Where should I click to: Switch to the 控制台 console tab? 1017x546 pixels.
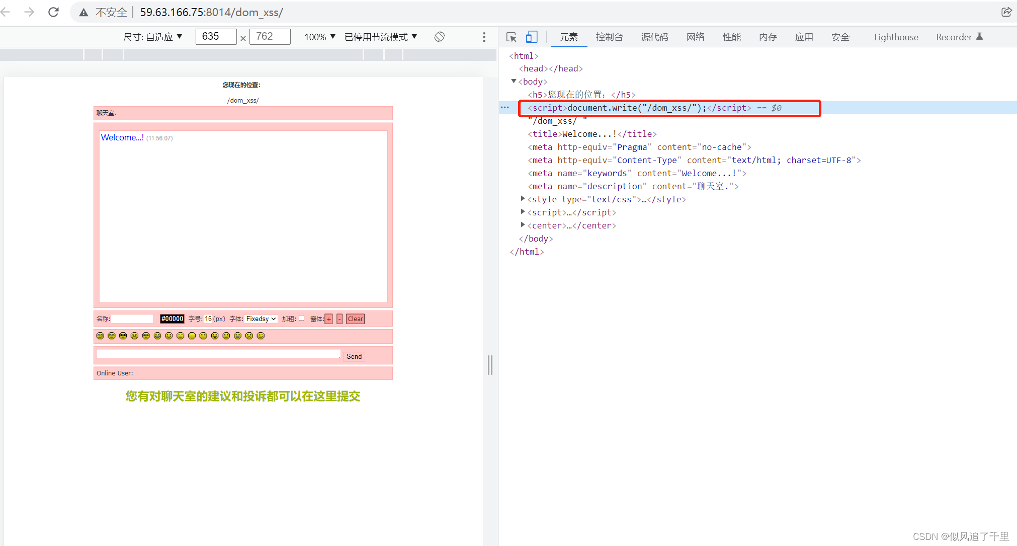pos(609,37)
